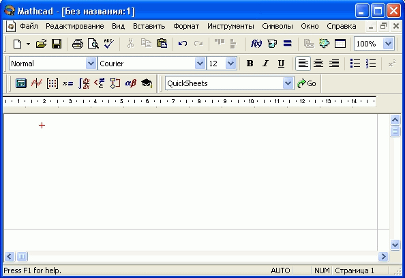Open Окно menu
The image size is (405, 278).
310,26
